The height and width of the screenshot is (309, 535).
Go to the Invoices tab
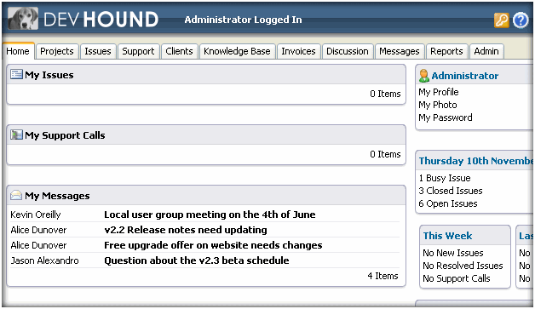coord(298,51)
